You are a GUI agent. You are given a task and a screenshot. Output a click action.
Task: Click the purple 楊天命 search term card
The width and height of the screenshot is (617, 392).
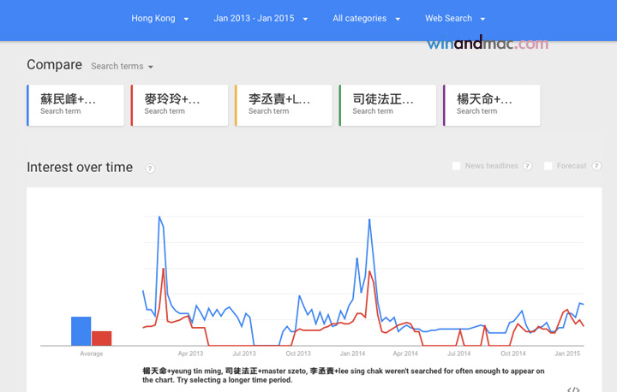[492, 105]
